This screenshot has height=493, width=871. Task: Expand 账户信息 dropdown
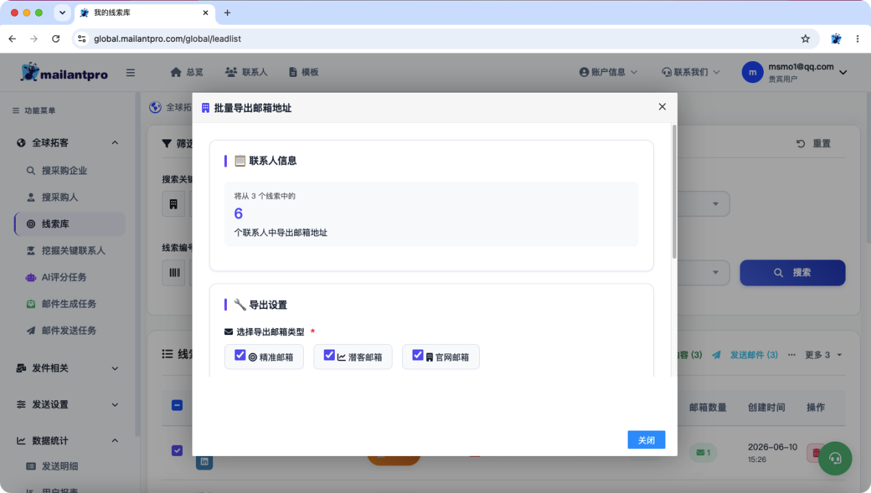[608, 72]
